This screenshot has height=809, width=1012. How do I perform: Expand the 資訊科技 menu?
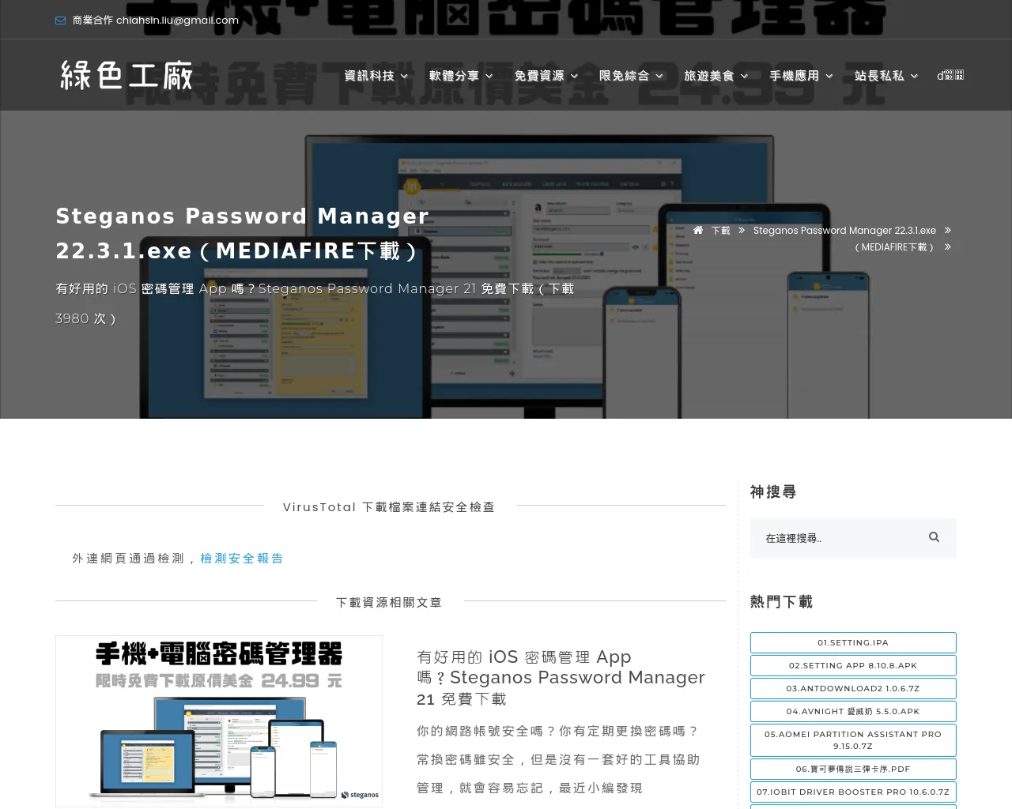376,76
